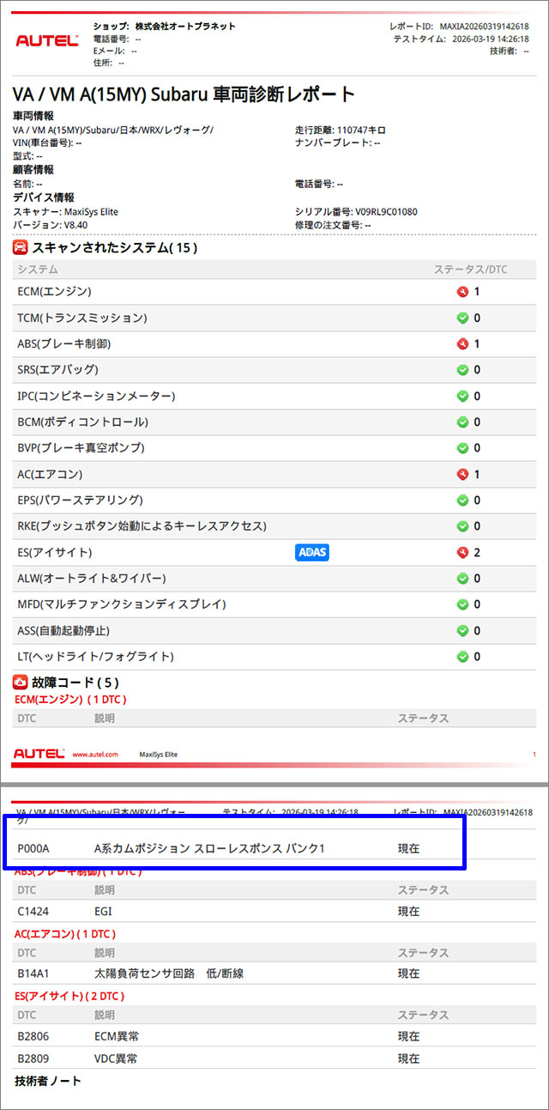The image size is (549, 1110).
Task: Click the DTC count 2 for ES(アイサイト)
Action: [x=477, y=552]
